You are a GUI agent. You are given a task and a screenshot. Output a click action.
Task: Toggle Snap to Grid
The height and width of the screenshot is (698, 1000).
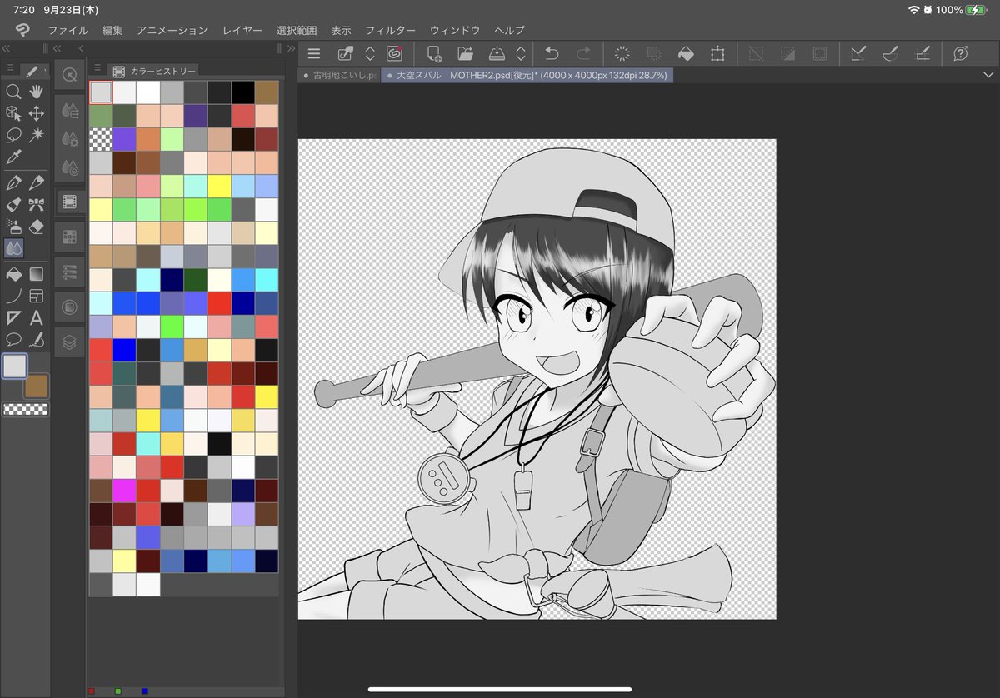(922, 54)
